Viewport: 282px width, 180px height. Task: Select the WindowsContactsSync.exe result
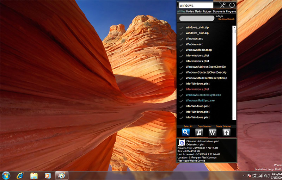click(203, 95)
